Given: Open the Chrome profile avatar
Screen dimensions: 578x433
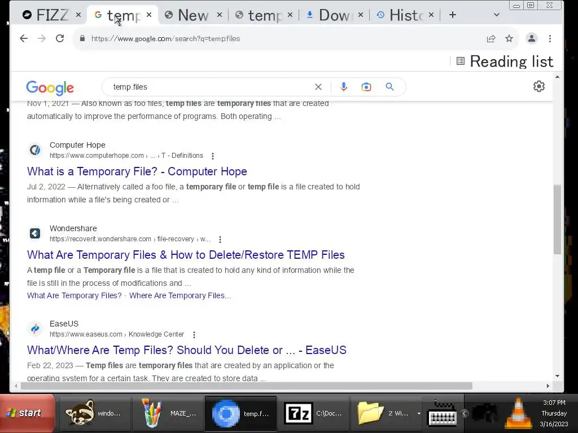Looking at the screenshot, I should pos(532,38).
